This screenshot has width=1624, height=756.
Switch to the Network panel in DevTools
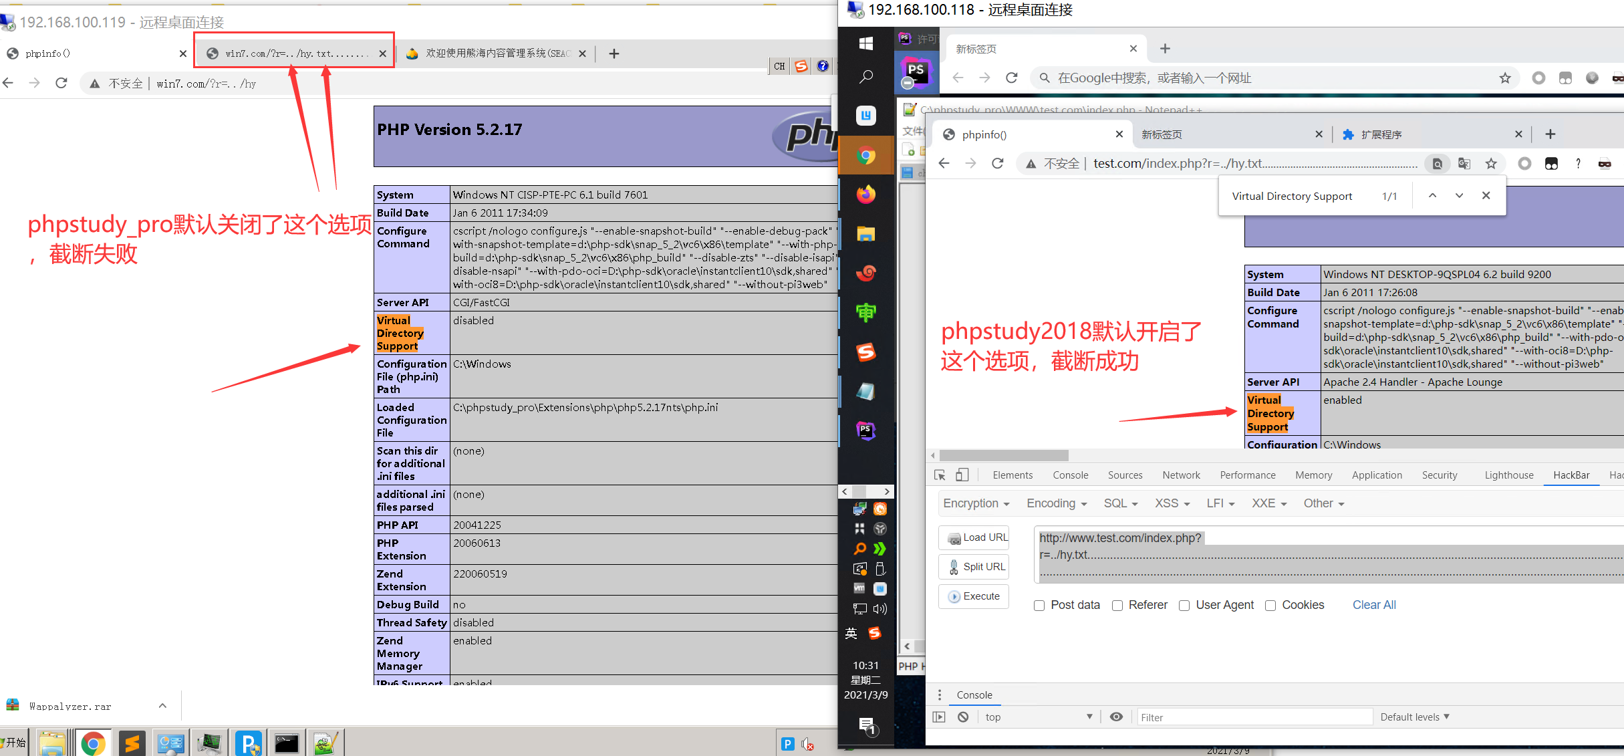coord(1181,475)
